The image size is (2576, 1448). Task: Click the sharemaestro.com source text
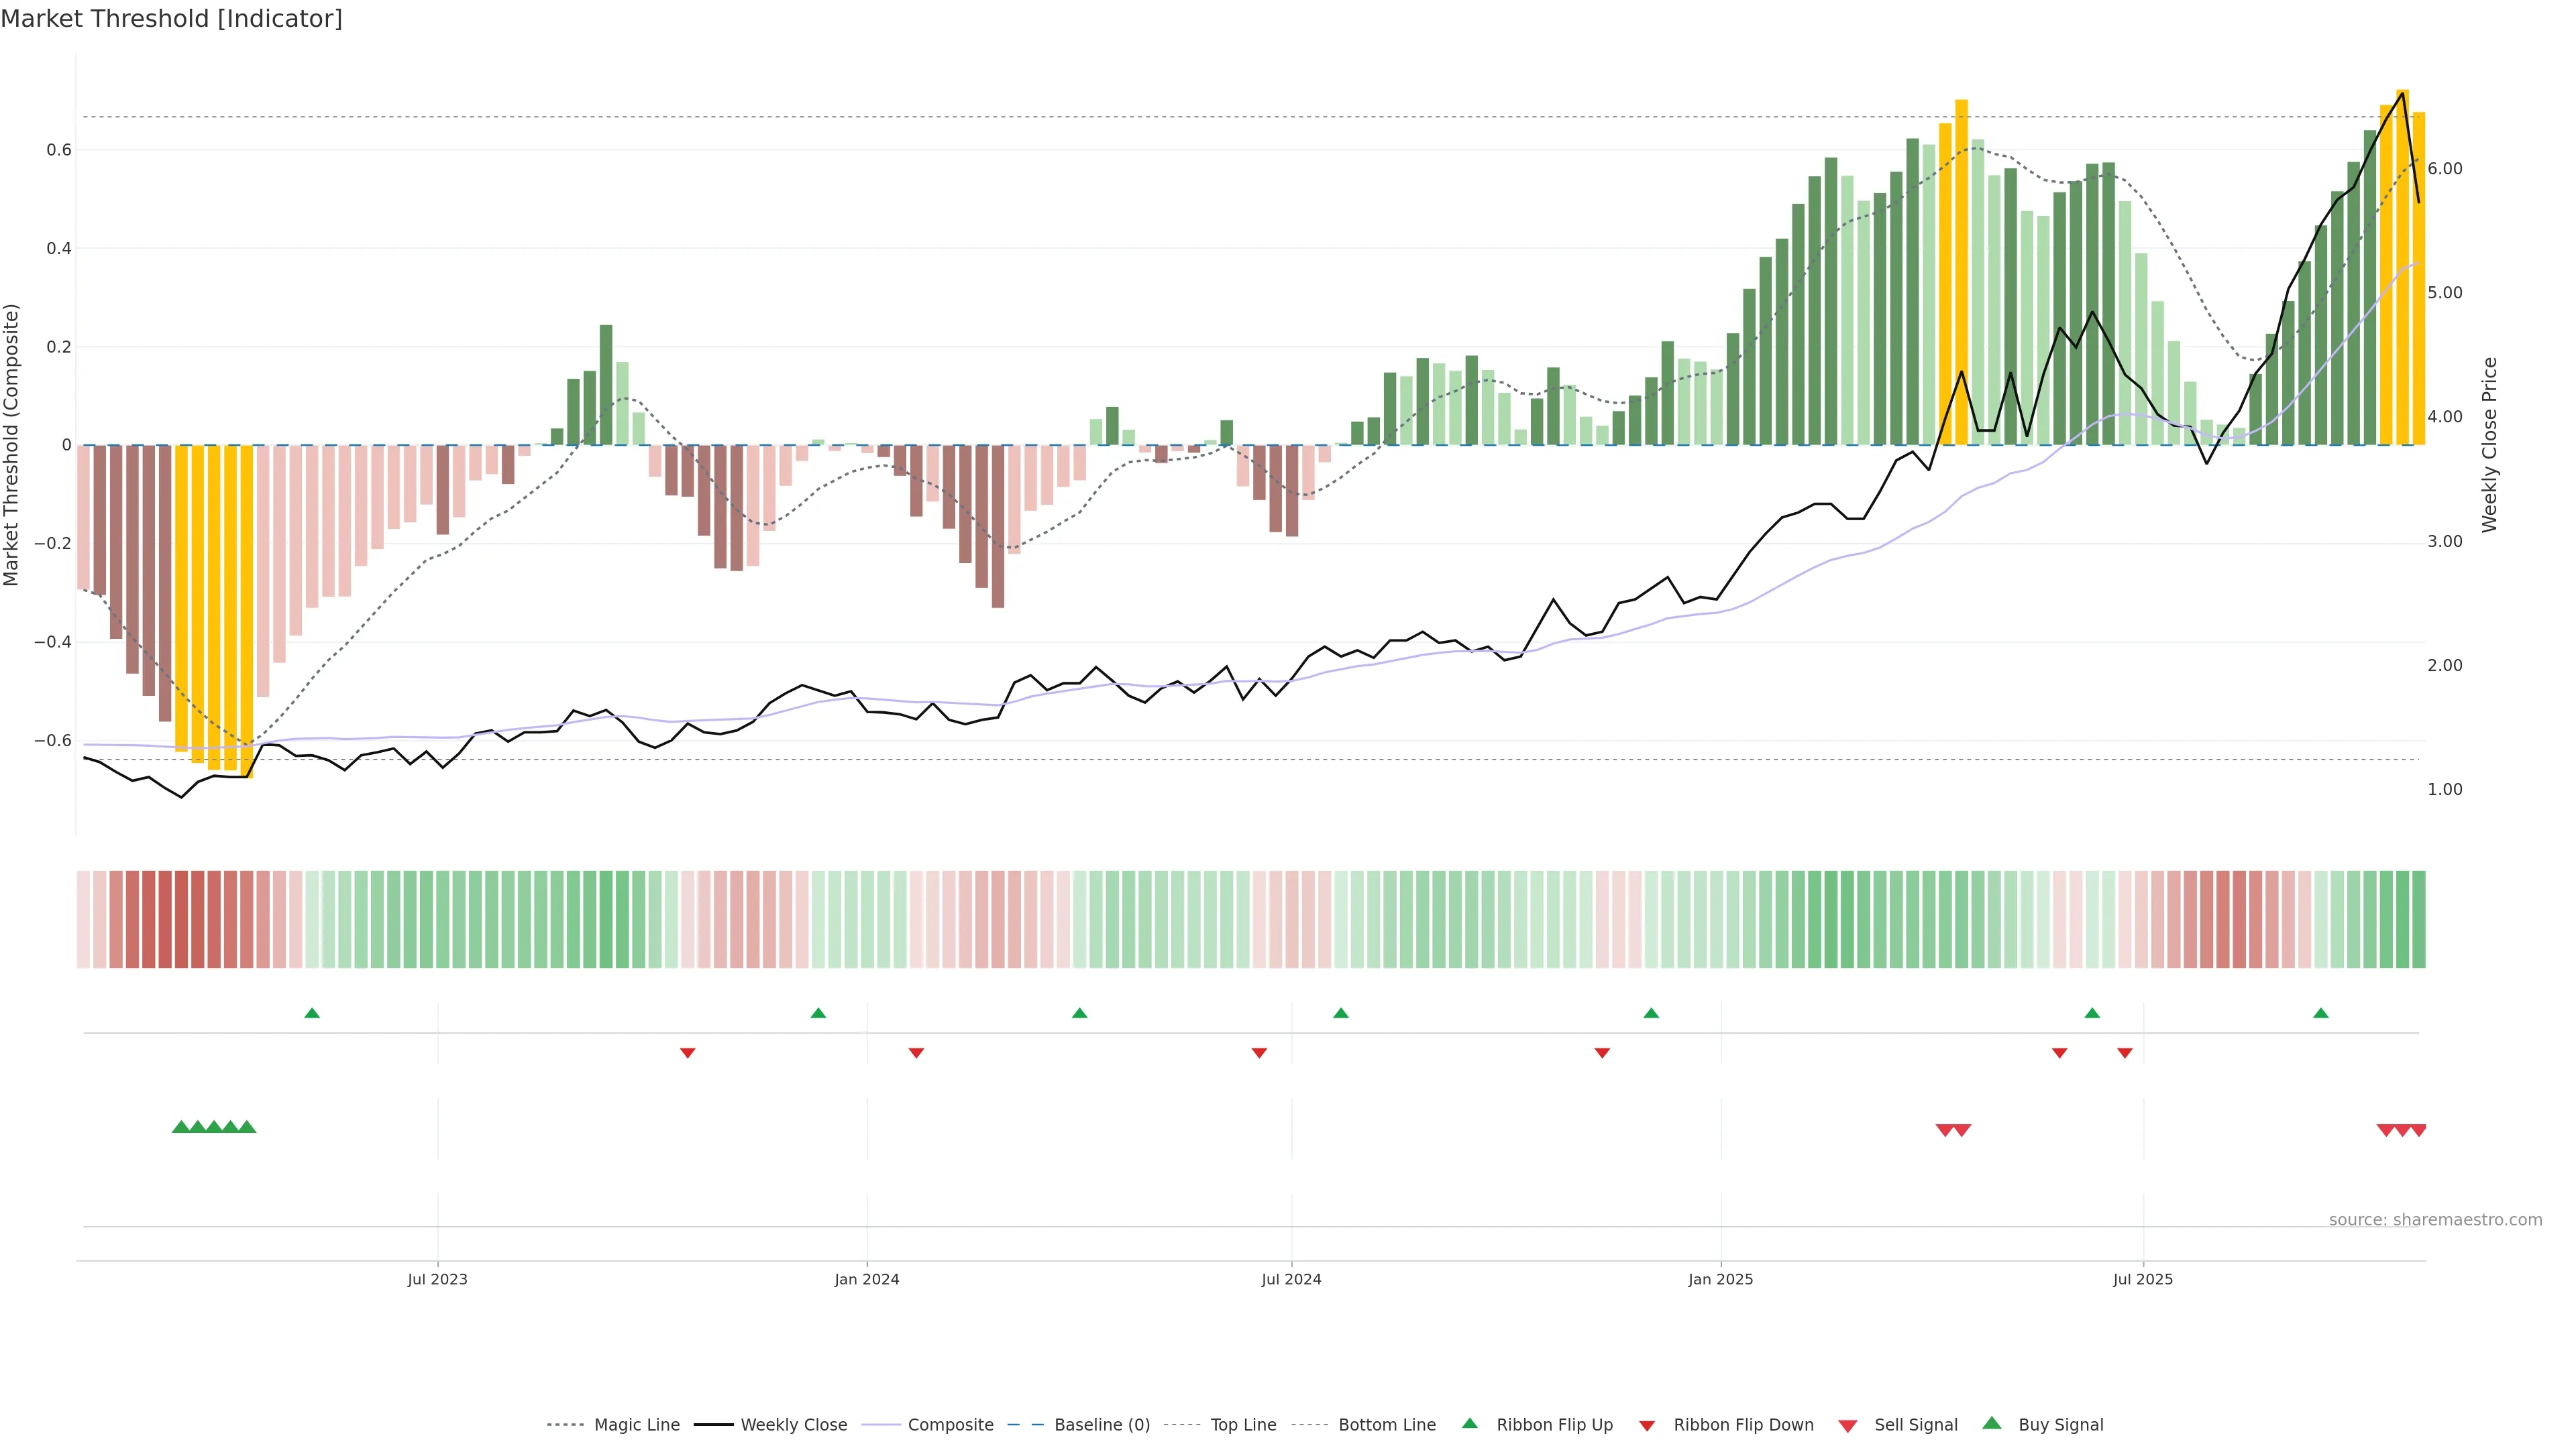click(x=2435, y=1220)
